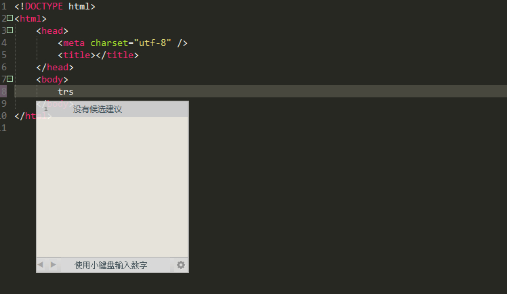Go to previous candidate page arrow
The height and width of the screenshot is (294, 507).
(41, 265)
